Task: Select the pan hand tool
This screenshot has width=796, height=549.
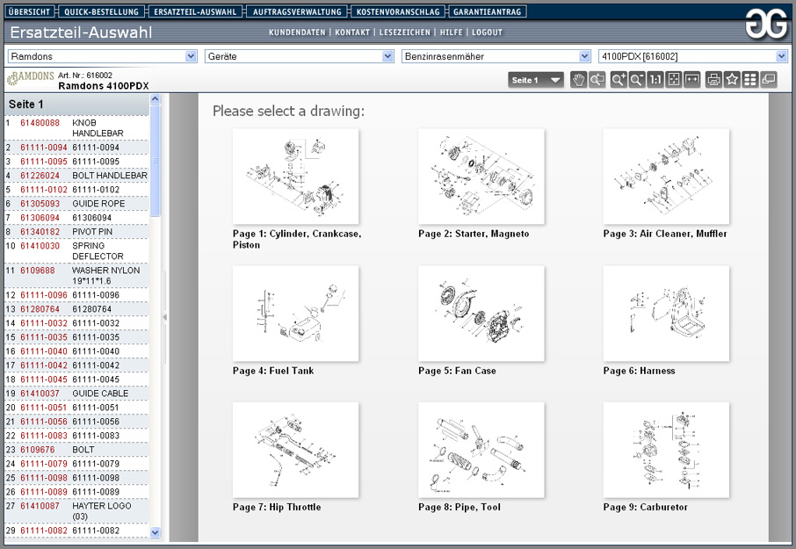Action: (578, 80)
